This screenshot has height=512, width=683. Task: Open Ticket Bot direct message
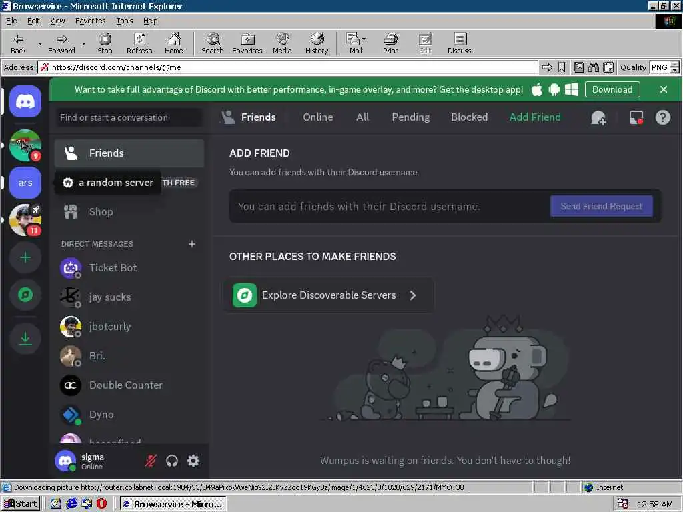(129, 268)
